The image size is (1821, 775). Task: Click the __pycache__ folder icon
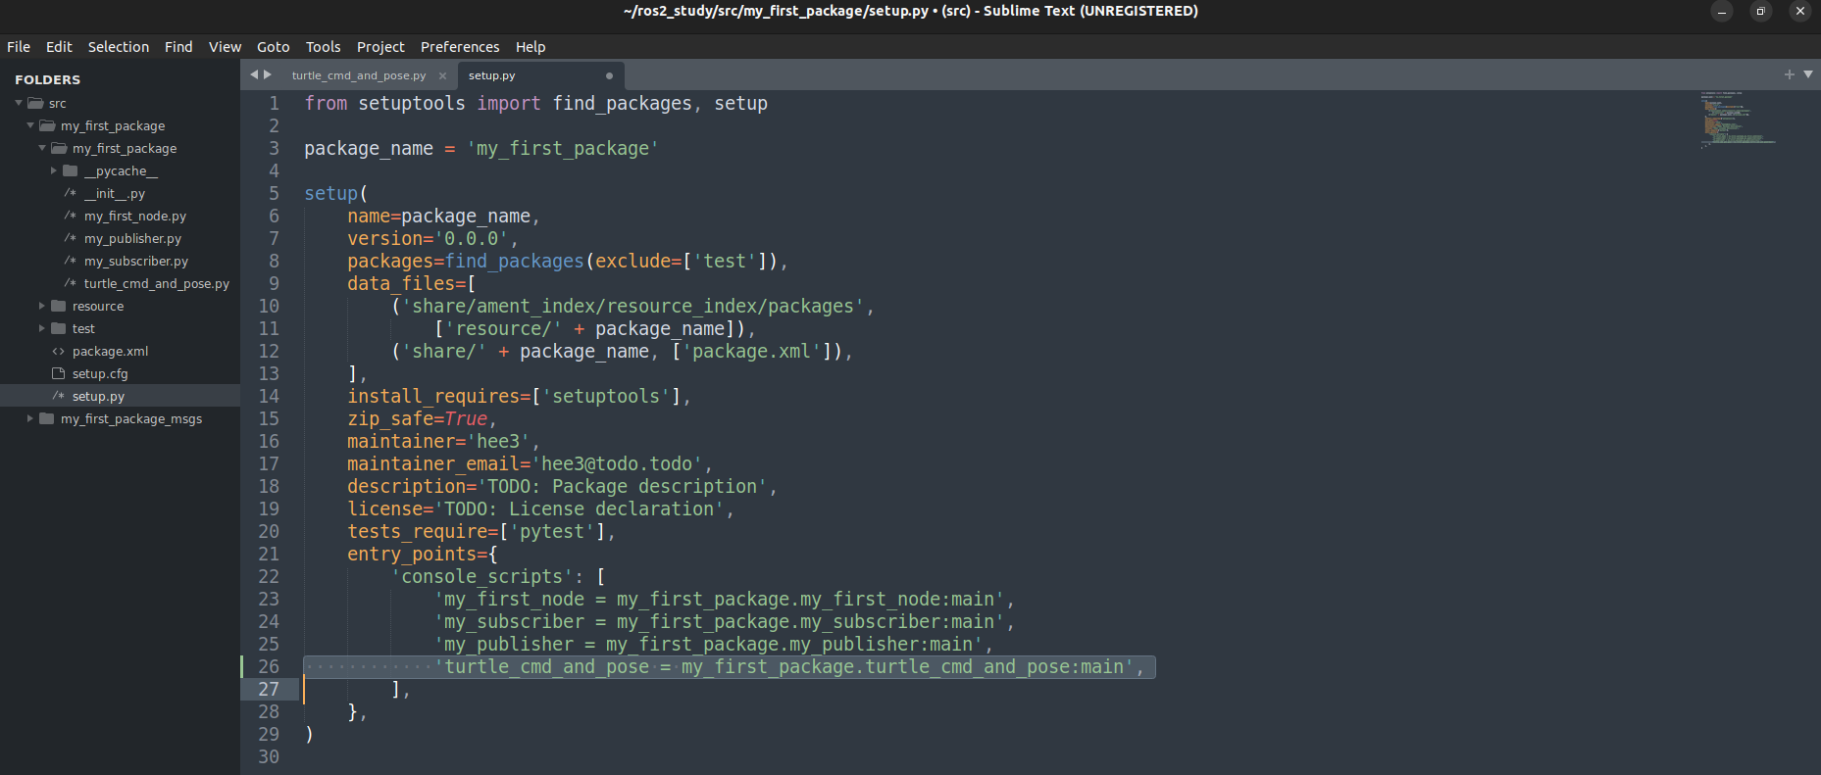point(71,170)
